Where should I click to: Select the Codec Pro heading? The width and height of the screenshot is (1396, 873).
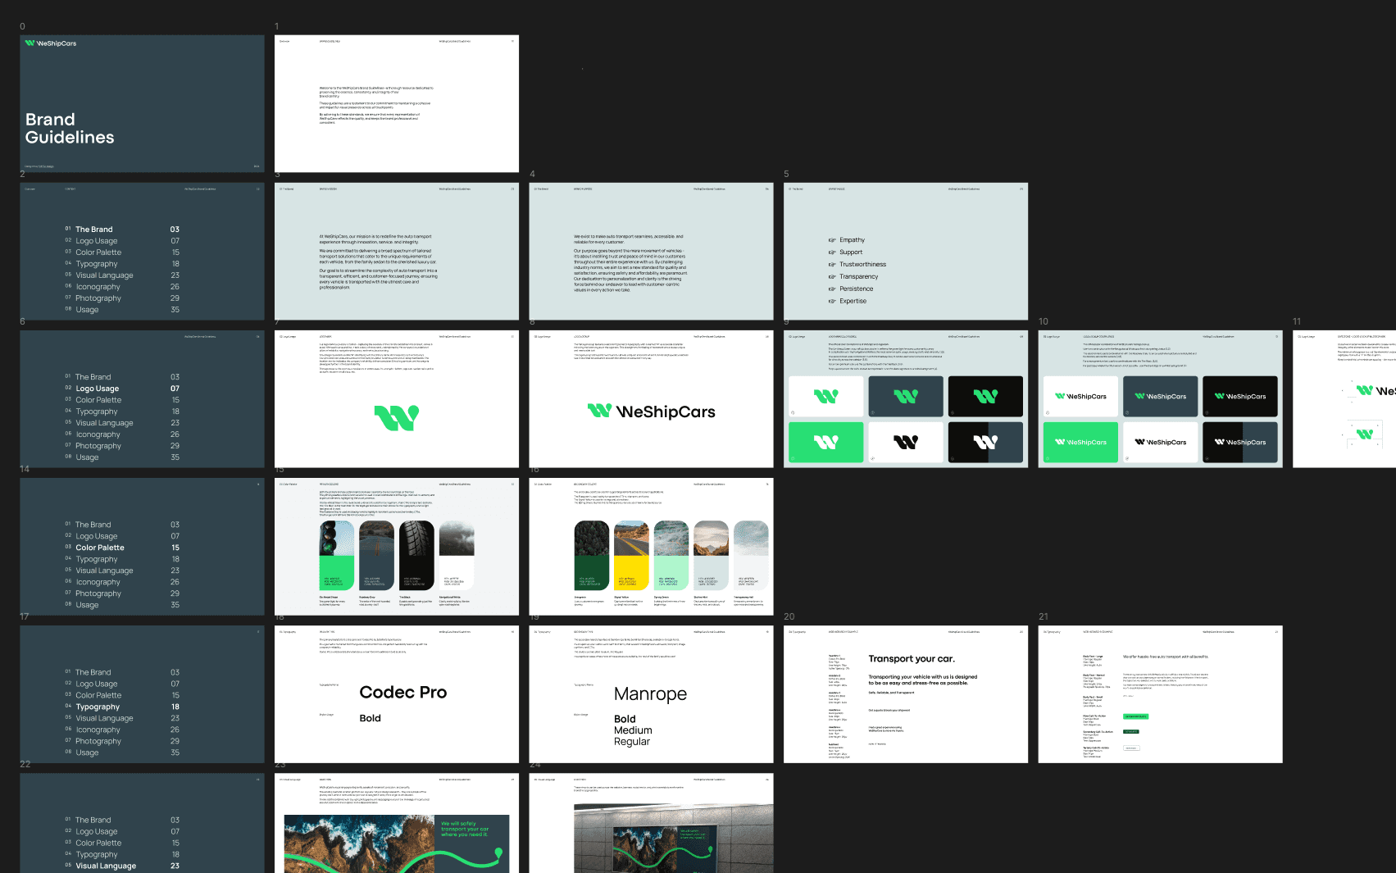coord(403,692)
